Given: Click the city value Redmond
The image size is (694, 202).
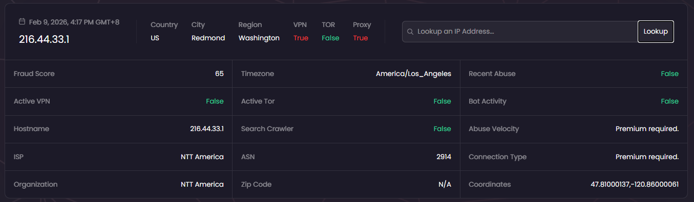Looking at the screenshot, I should [208, 38].
